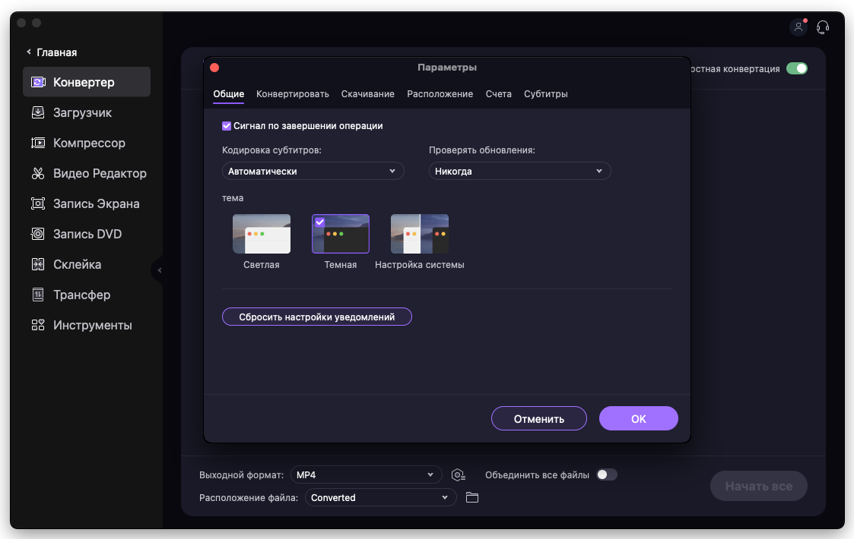This screenshot has height=539, width=854.
Task: Open the Загрузчик downloader icon in sidebar
Action: pos(38,112)
